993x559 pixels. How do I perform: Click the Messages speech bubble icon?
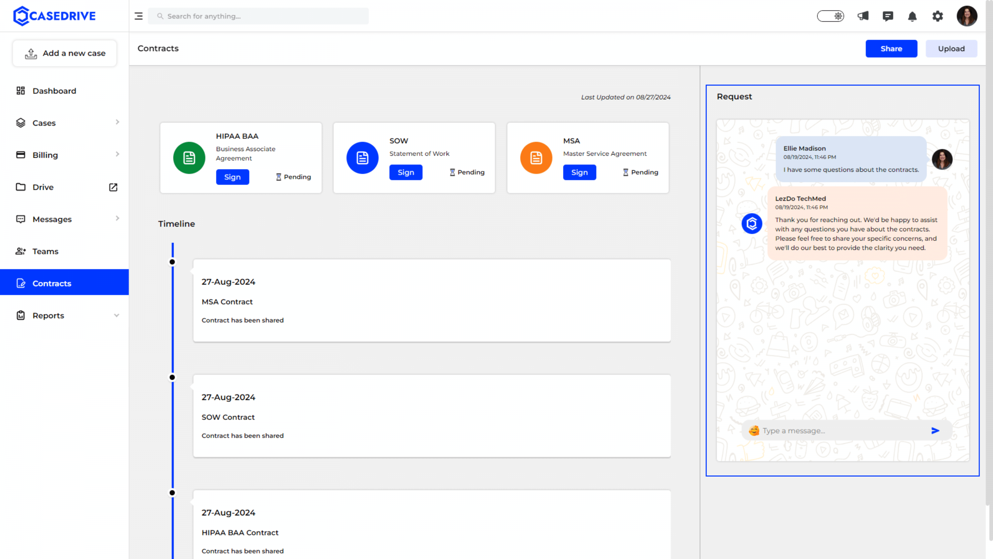point(20,219)
